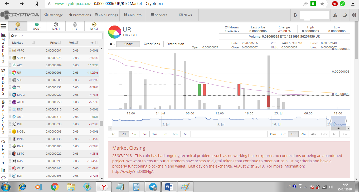Open the hamburger menu icon
The image size is (360, 192).
click(3, 26)
